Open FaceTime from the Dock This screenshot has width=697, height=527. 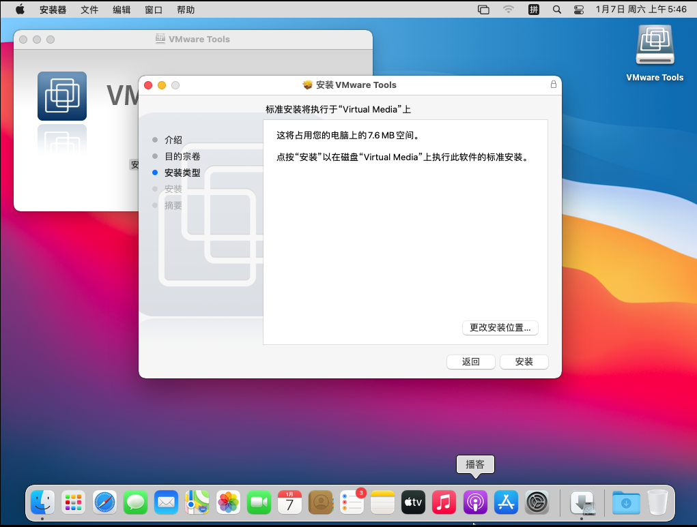(x=259, y=502)
